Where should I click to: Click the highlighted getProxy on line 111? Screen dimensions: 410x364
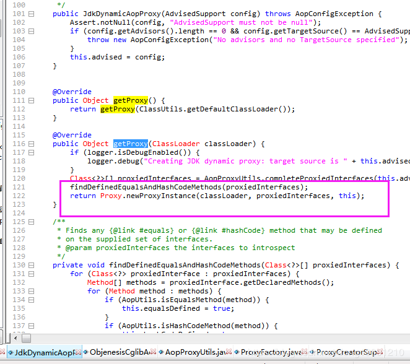(131, 101)
